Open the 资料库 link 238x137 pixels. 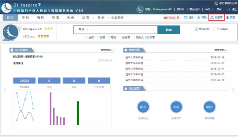(x=180, y=9)
